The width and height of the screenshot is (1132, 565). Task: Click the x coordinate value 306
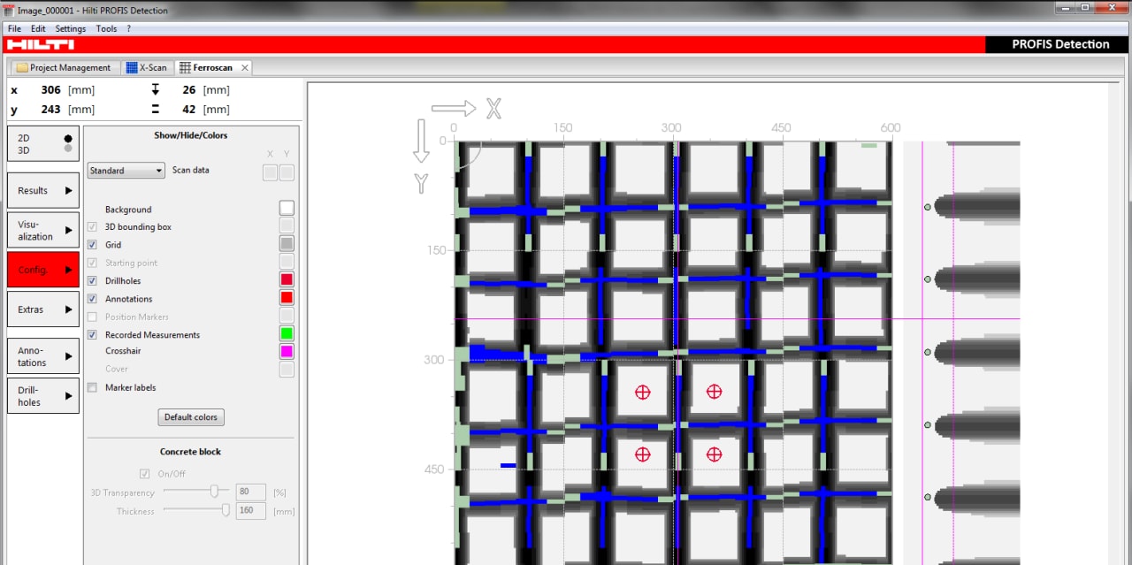[51, 90]
